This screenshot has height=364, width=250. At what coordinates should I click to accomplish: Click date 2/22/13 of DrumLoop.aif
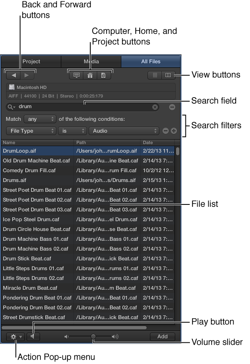[158, 151]
